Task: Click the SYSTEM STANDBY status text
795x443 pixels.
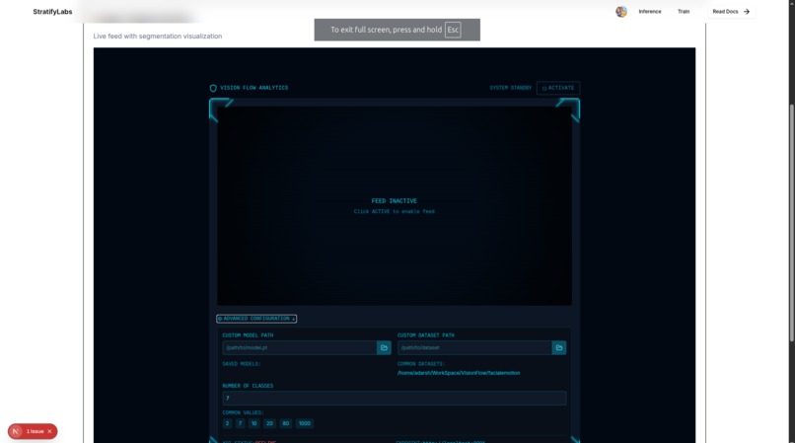Action: click(510, 88)
